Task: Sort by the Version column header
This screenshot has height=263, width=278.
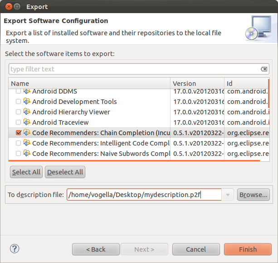Action: 197,83
